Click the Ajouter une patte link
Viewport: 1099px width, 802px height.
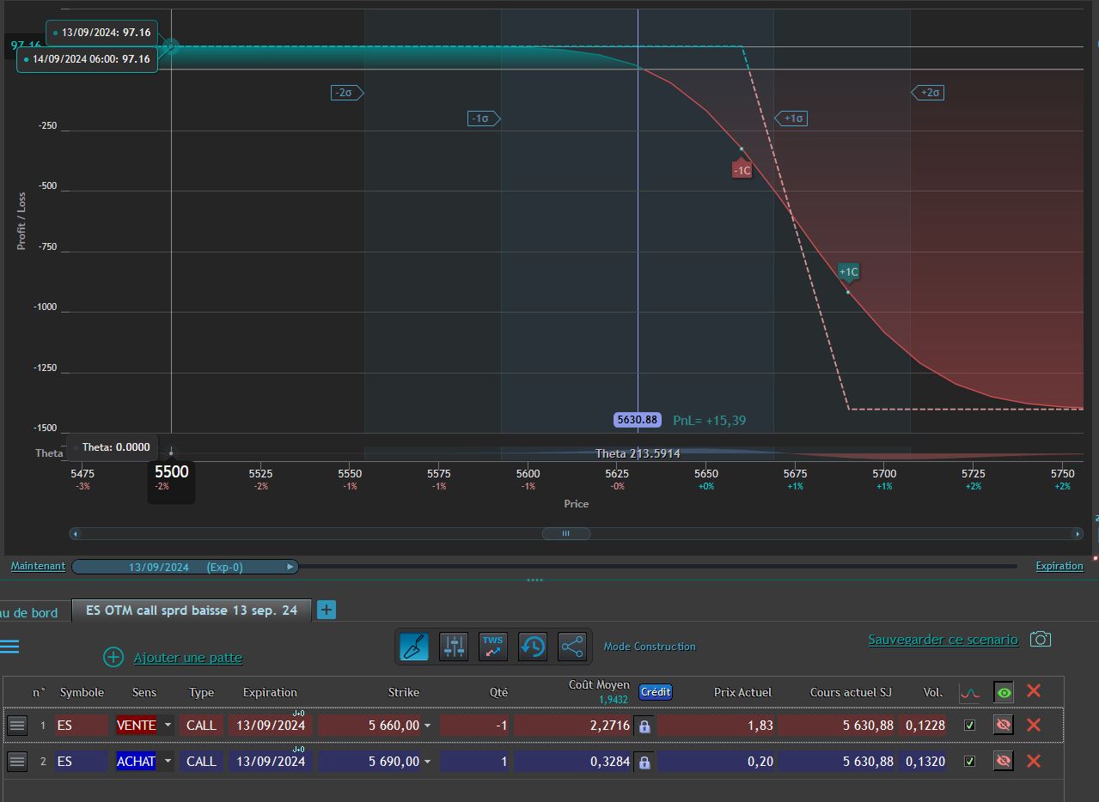(188, 658)
